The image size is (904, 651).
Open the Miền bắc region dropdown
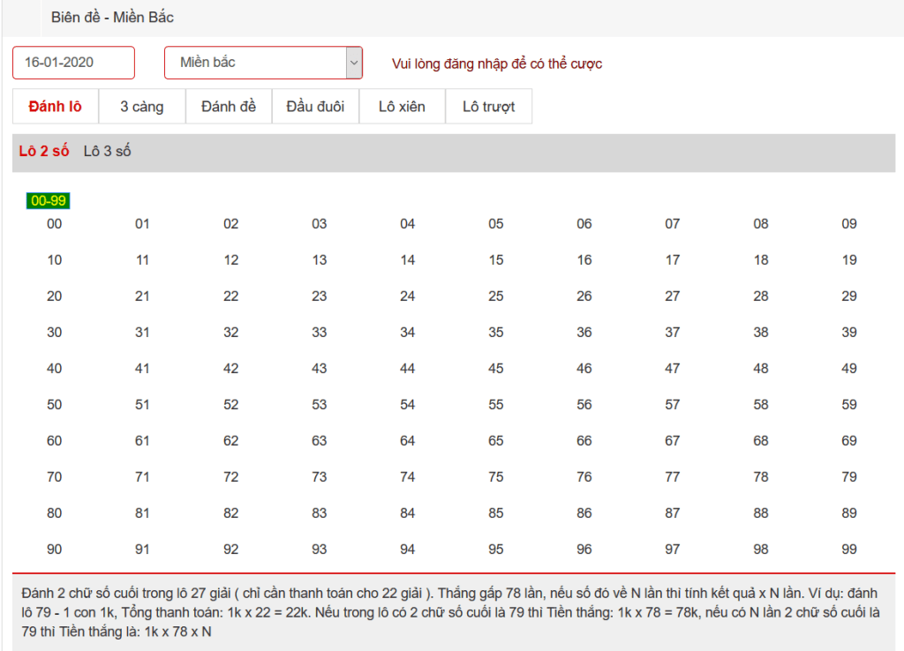coord(263,63)
